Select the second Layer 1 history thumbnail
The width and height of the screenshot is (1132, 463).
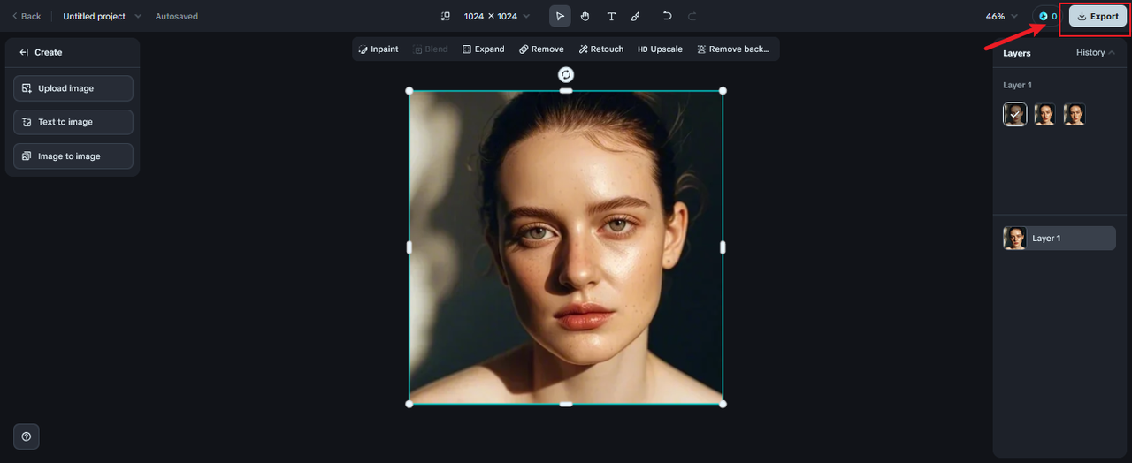pyautogui.click(x=1044, y=114)
